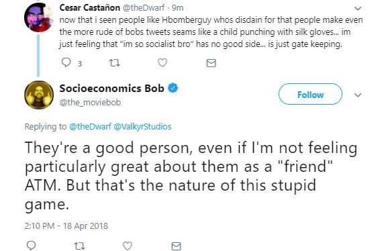Retweet Cesar Castañon's tweet

[114, 63]
